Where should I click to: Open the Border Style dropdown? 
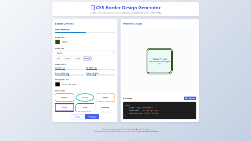(85, 53)
